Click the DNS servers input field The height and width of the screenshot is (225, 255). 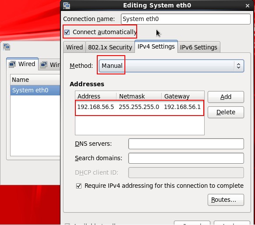(186, 144)
